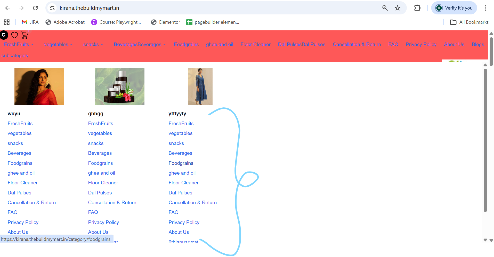Screen dimensions: 494x257
Task: Click the wuyu column heading text
Action: (14, 114)
